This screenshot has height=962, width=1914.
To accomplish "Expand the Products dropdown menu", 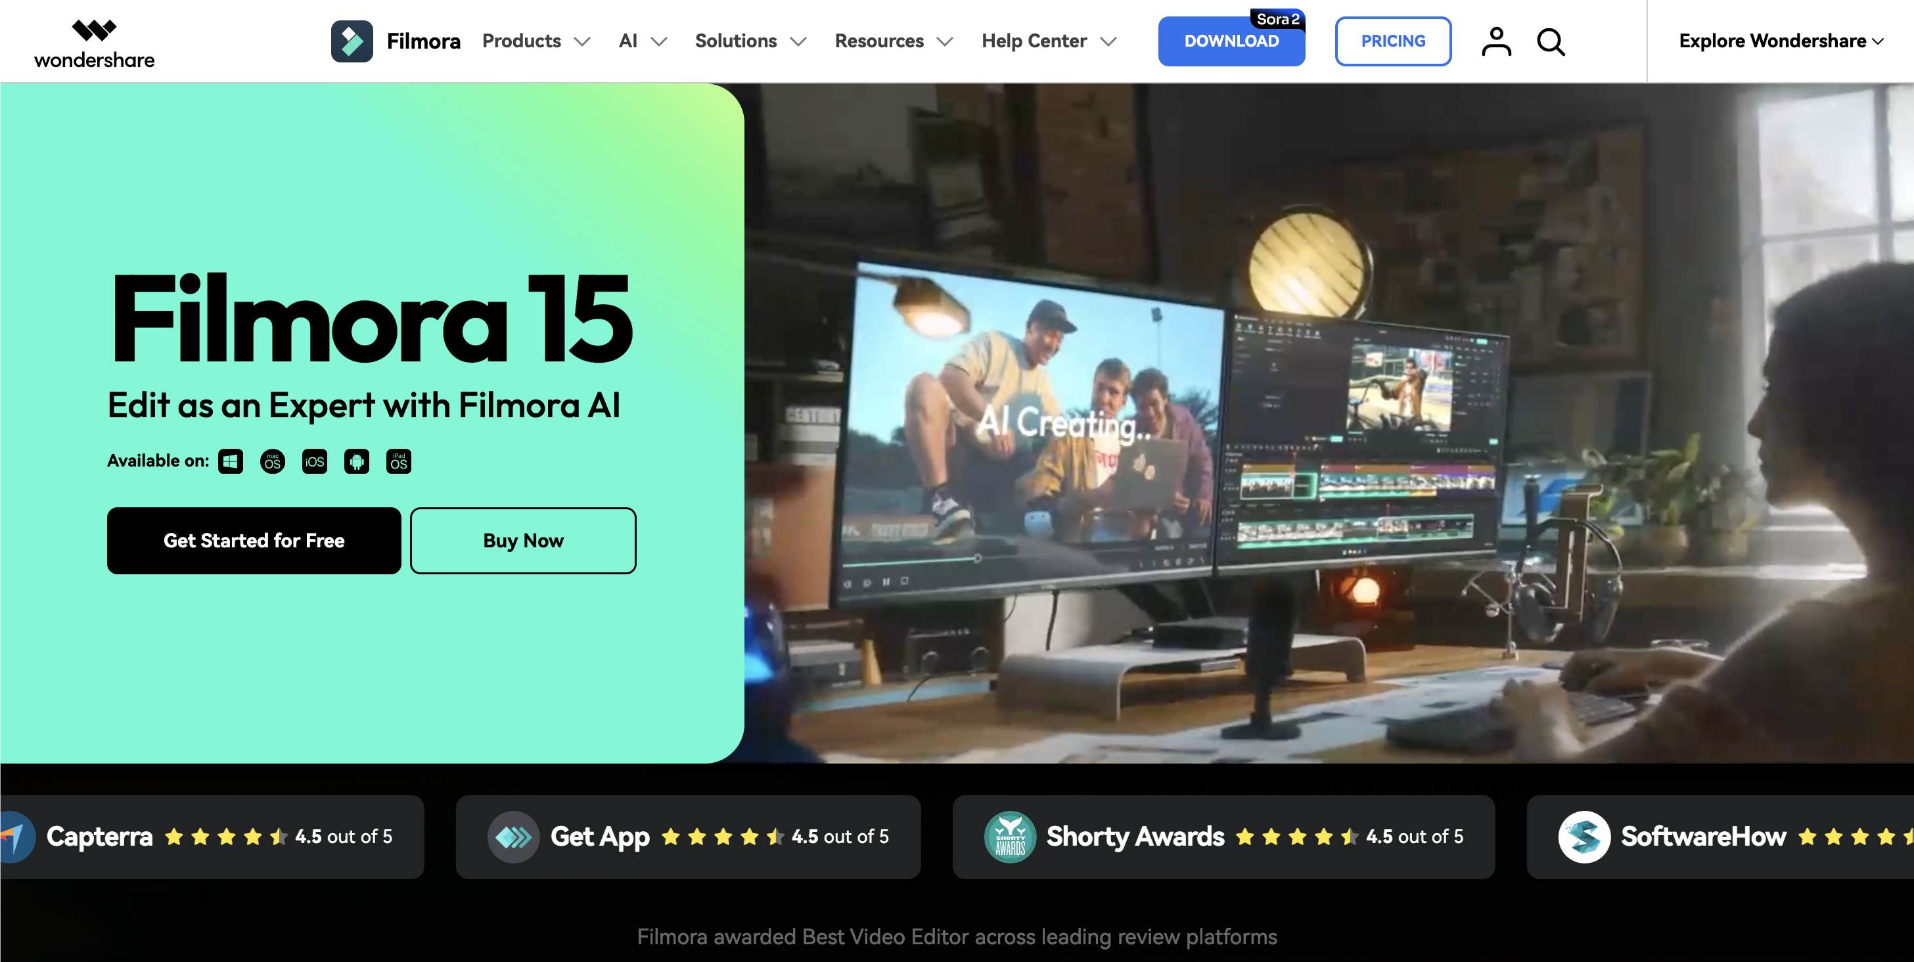I will click(536, 41).
